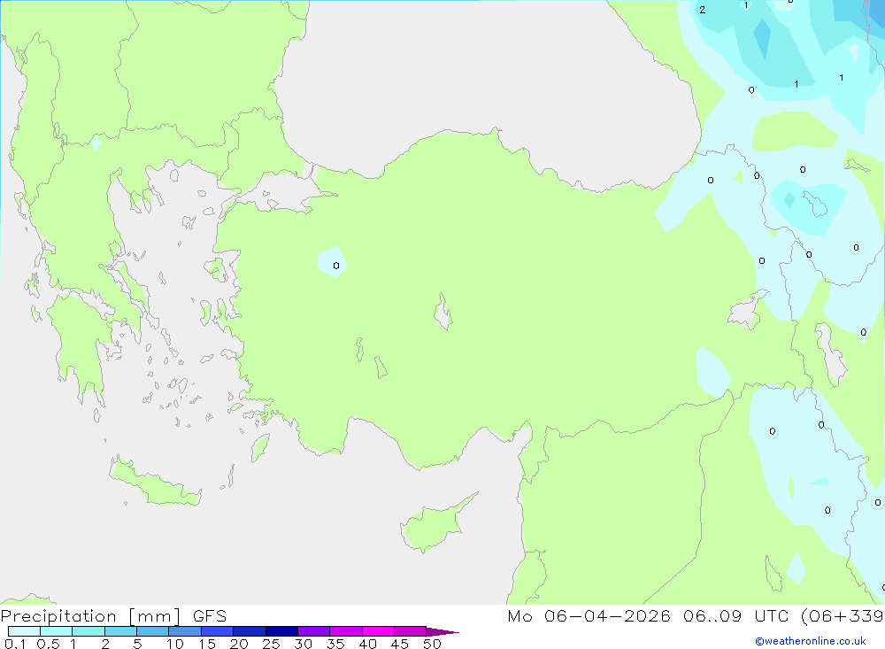The height and width of the screenshot is (649, 885).
Task: Click the 5–10 mm blue legend swatch
Action: click(152, 631)
